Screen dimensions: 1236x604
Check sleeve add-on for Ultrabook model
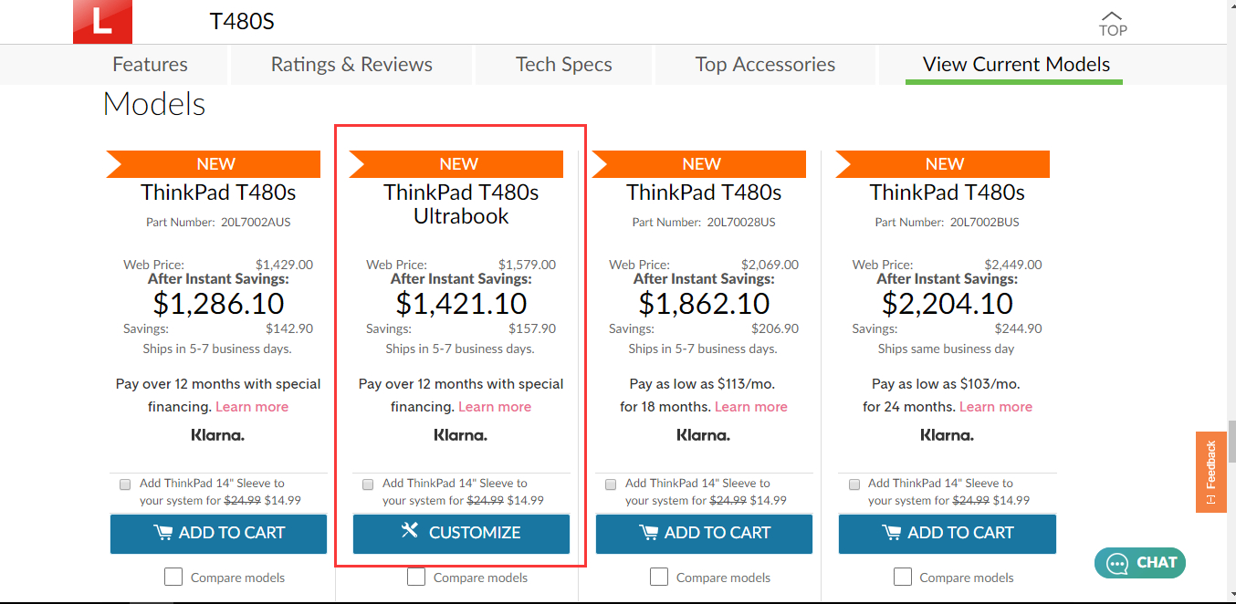[x=368, y=484]
